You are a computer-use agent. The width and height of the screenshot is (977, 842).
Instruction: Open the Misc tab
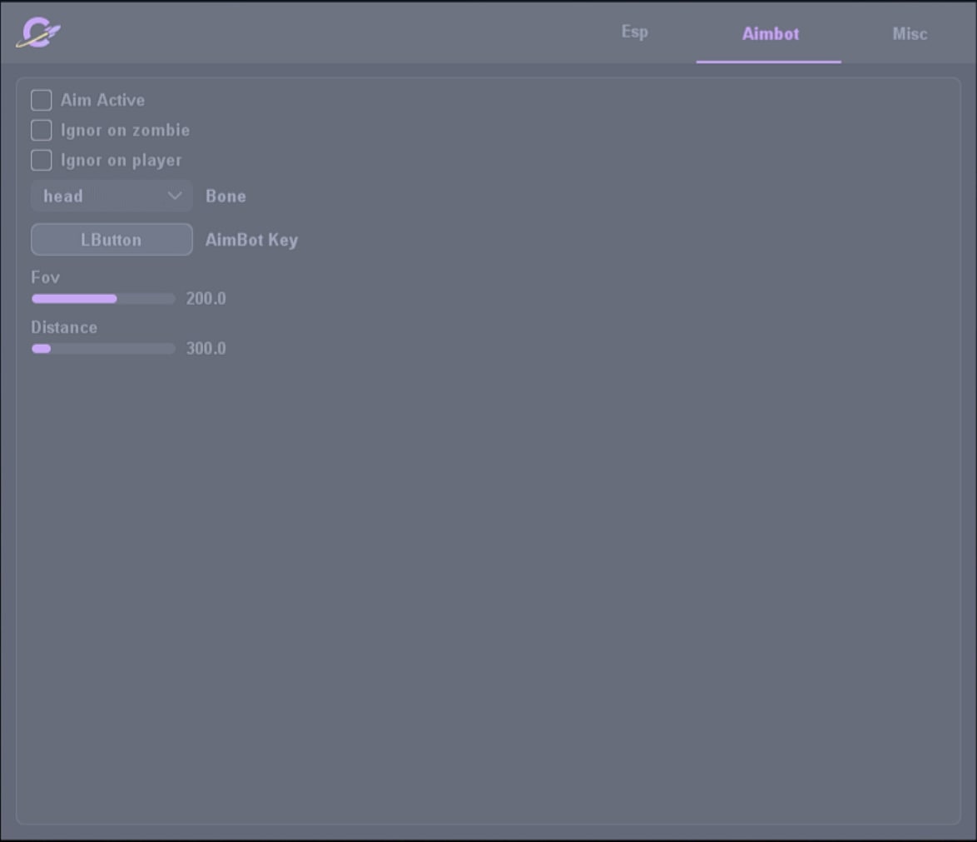tap(909, 34)
